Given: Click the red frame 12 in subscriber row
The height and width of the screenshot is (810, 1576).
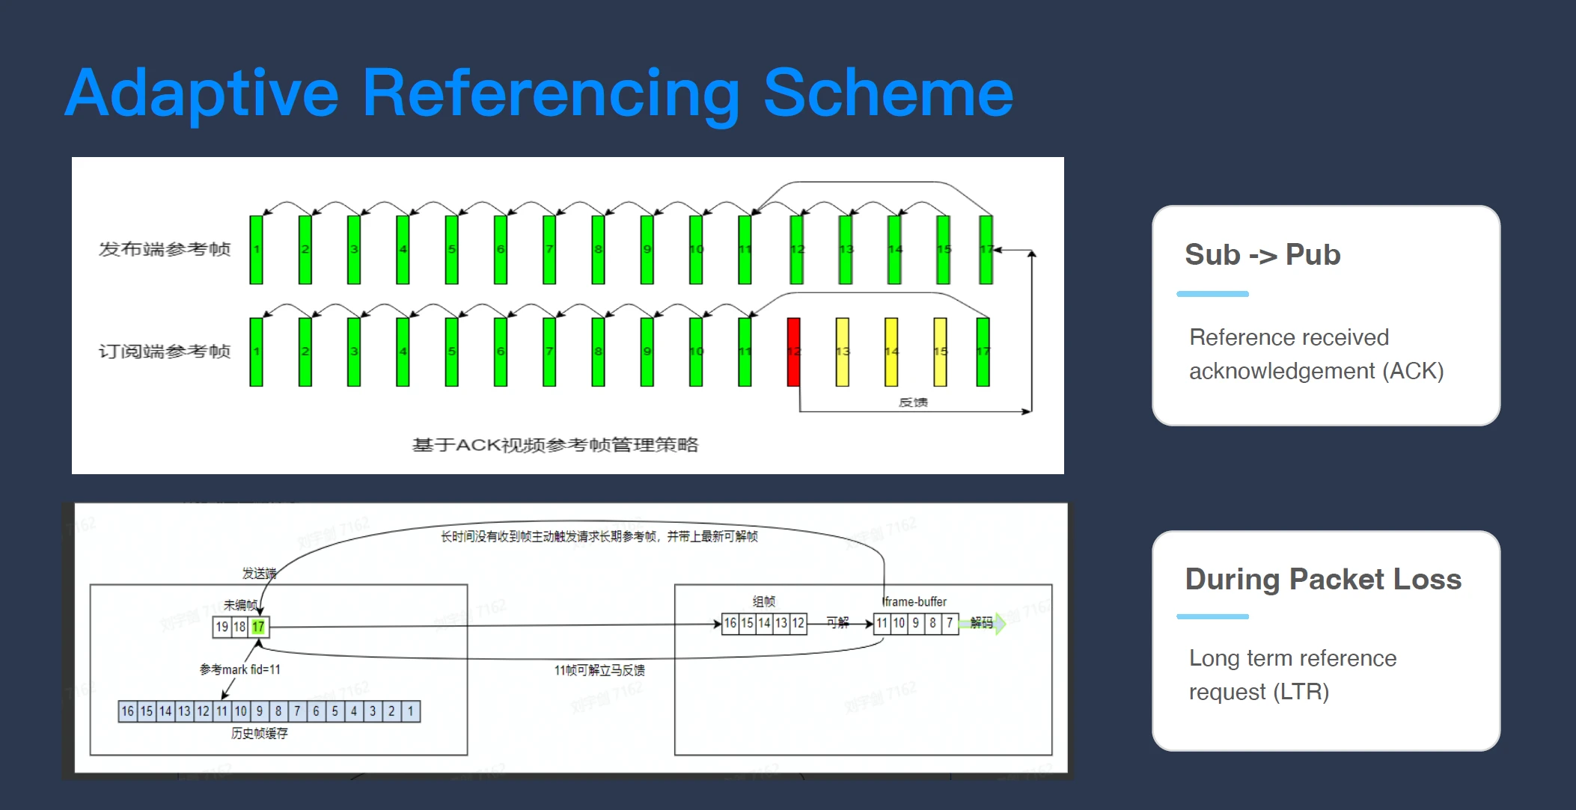Looking at the screenshot, I should pyautogui.click(x=793, y=352).
